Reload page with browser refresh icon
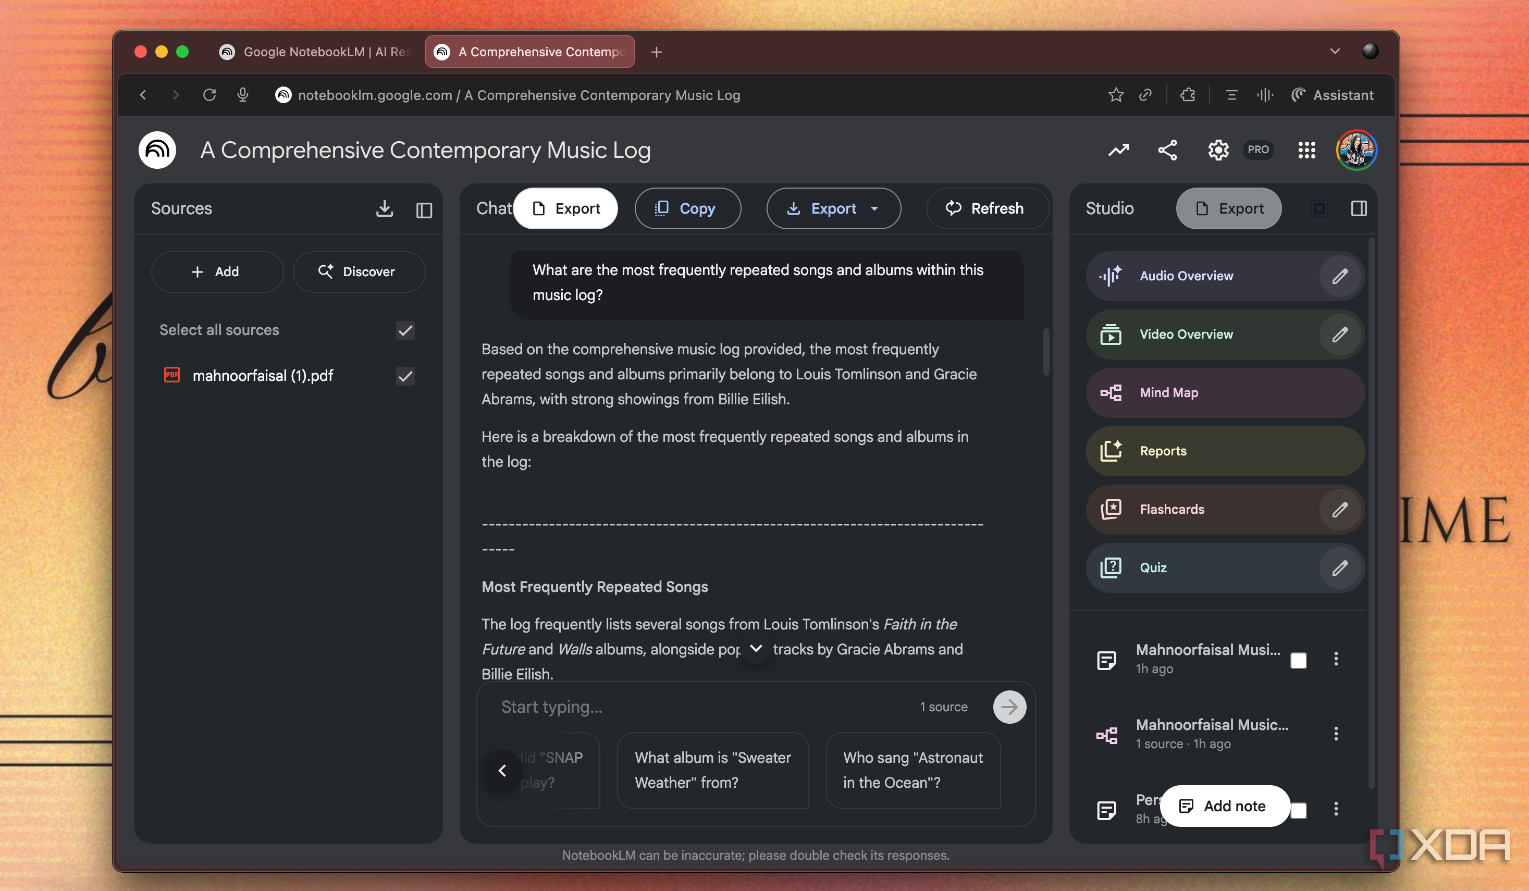 [209, 95]
